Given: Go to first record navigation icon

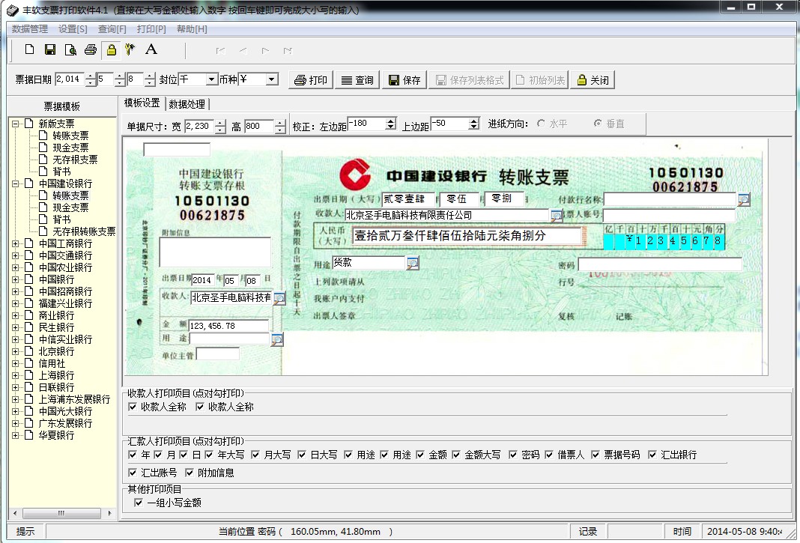Looking at the screenshot, I should pyautogui.click(x=220, y=50).
